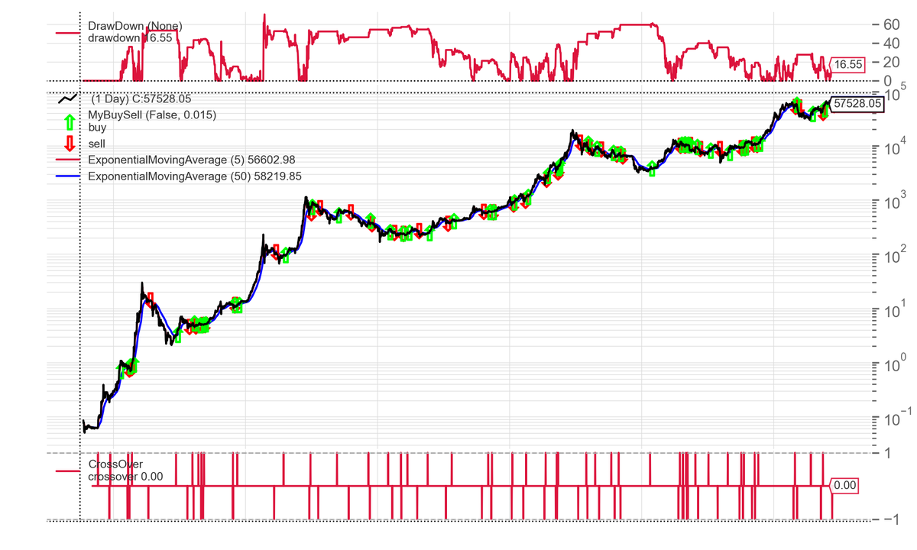Click the 16.55 drawdown value tag

(847, 66)
